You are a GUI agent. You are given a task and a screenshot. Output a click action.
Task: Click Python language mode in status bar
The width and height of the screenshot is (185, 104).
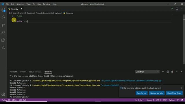click(172, 100)
